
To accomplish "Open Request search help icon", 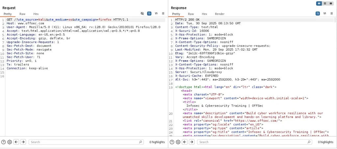I will pyautogui.click(x=3, y=142).
